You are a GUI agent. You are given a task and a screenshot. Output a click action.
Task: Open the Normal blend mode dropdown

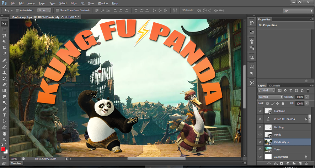pyautogui.click(x=270, y=97)
